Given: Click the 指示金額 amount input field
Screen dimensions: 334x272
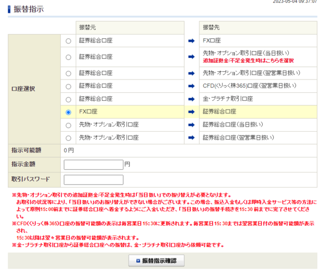Looking at the screenshot, I should (94, 165).
